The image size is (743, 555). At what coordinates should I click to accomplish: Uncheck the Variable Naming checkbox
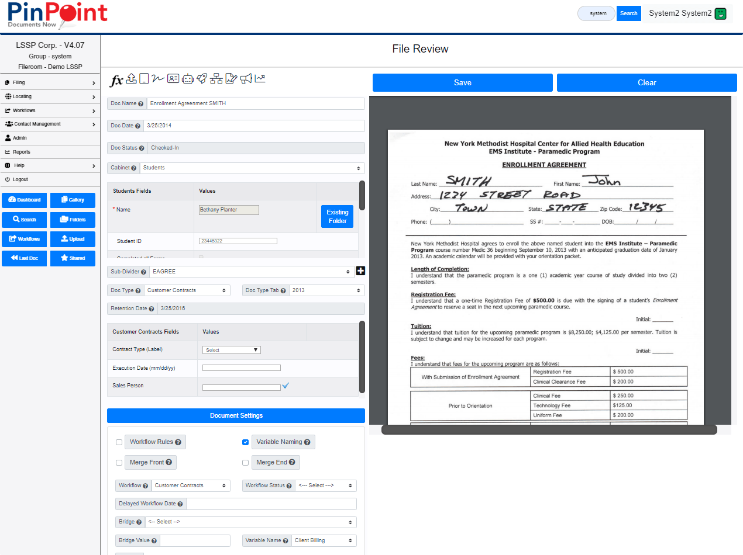coord(245,442)
